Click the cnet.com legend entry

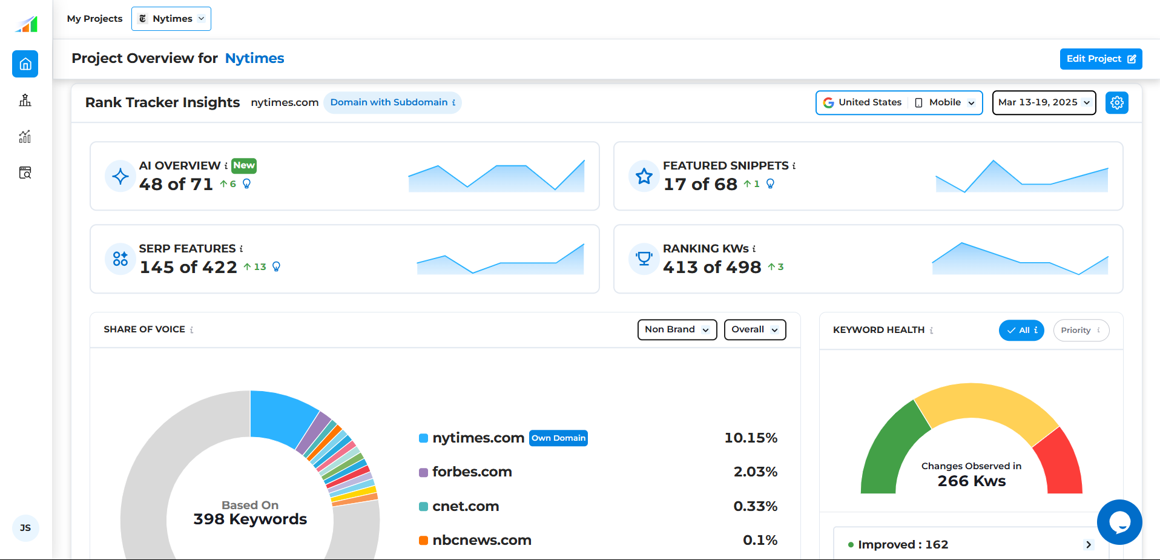click(x=466, y=506)
